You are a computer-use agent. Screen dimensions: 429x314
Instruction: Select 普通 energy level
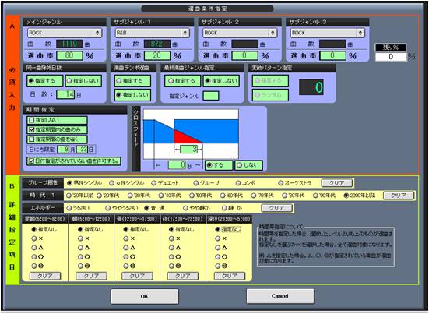point(155,208)
